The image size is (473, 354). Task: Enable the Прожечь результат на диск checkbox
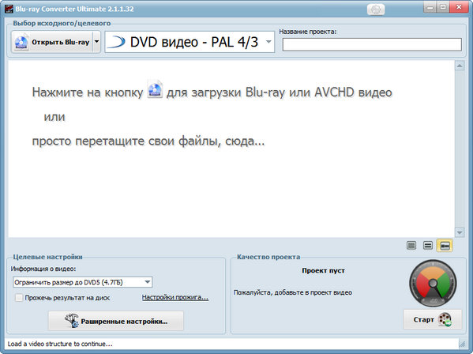point(19,298)
